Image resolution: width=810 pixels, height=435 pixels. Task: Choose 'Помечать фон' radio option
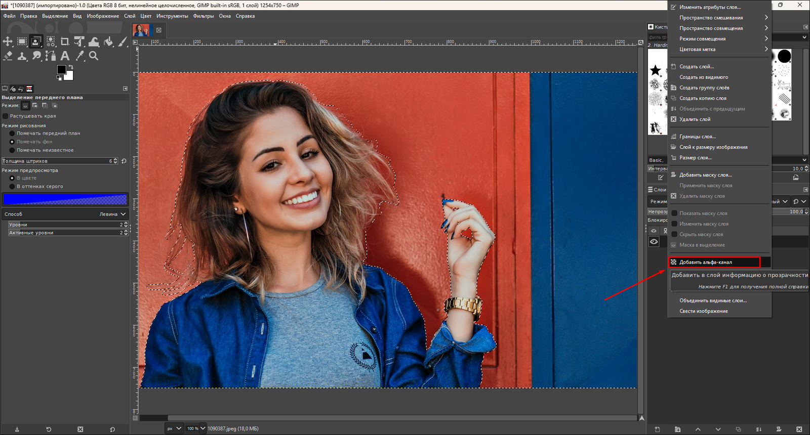pyautogui.click(x=12, y=142)
